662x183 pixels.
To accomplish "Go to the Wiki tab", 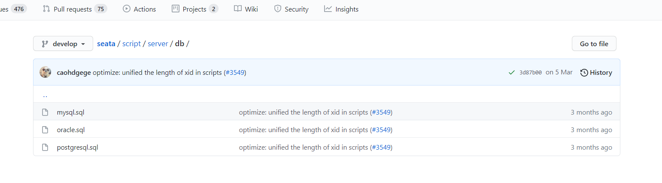I will point(246,9).
